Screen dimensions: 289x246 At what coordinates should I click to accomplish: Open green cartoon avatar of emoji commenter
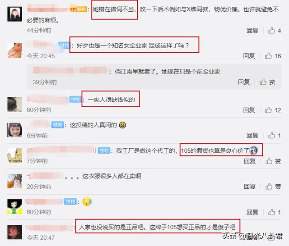(x=14, y=207)
